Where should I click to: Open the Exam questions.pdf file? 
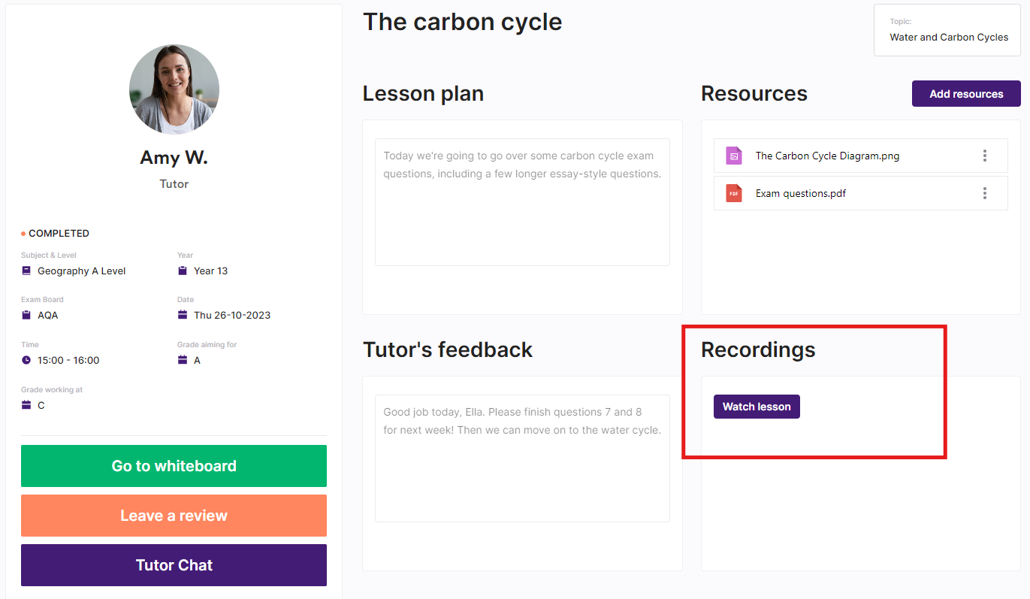(x=800, y=193)
